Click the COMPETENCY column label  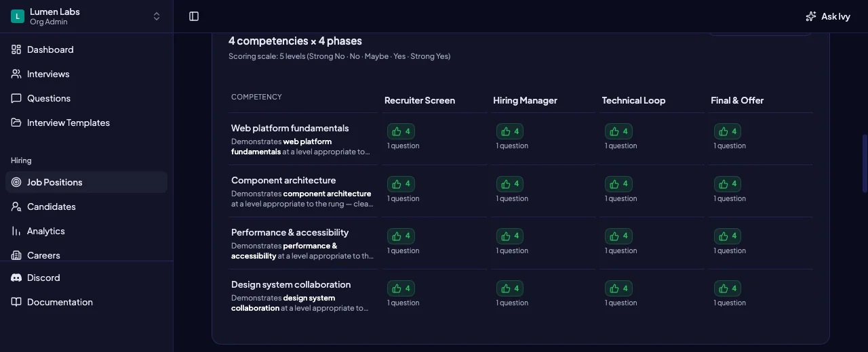tap(256, 97)
